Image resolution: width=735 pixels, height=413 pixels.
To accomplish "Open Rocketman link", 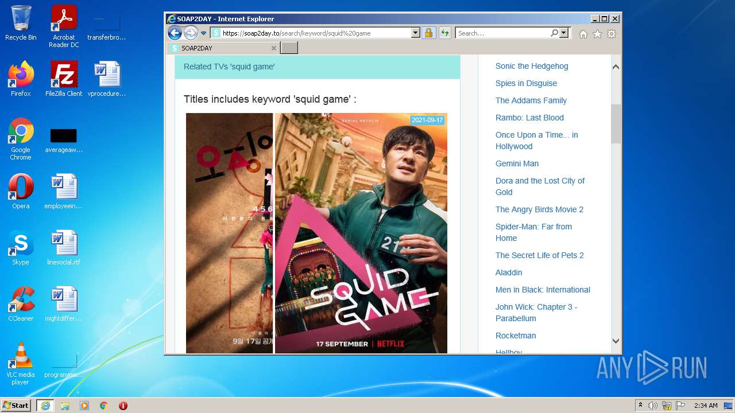I will coord(516,336).
